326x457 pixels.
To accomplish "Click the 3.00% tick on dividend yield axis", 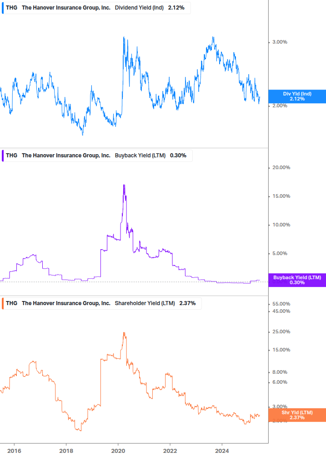I will coord(280,42).
